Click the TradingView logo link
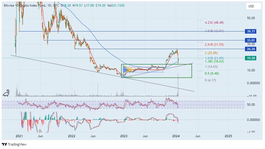 click(x=14, y=145)
